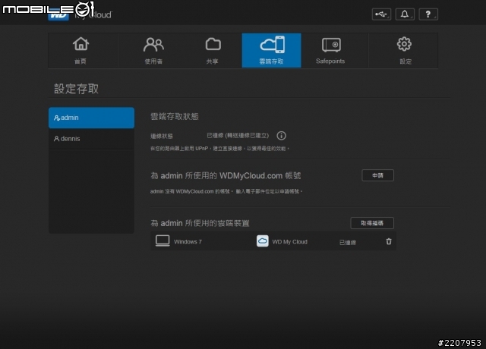The image size is (486, 349).
Task: Click the 申請 sign up button
Action: coord(378,175)
